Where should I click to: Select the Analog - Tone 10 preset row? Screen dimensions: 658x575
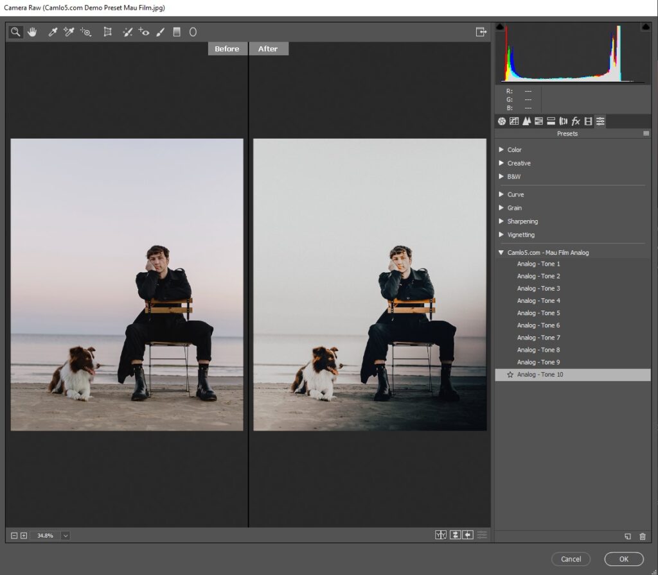573,375
